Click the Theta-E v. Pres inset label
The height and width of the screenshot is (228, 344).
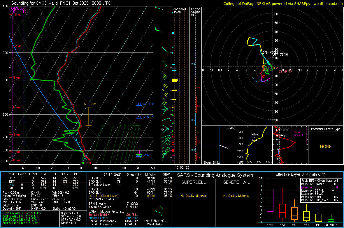click(x=255, y=137)
